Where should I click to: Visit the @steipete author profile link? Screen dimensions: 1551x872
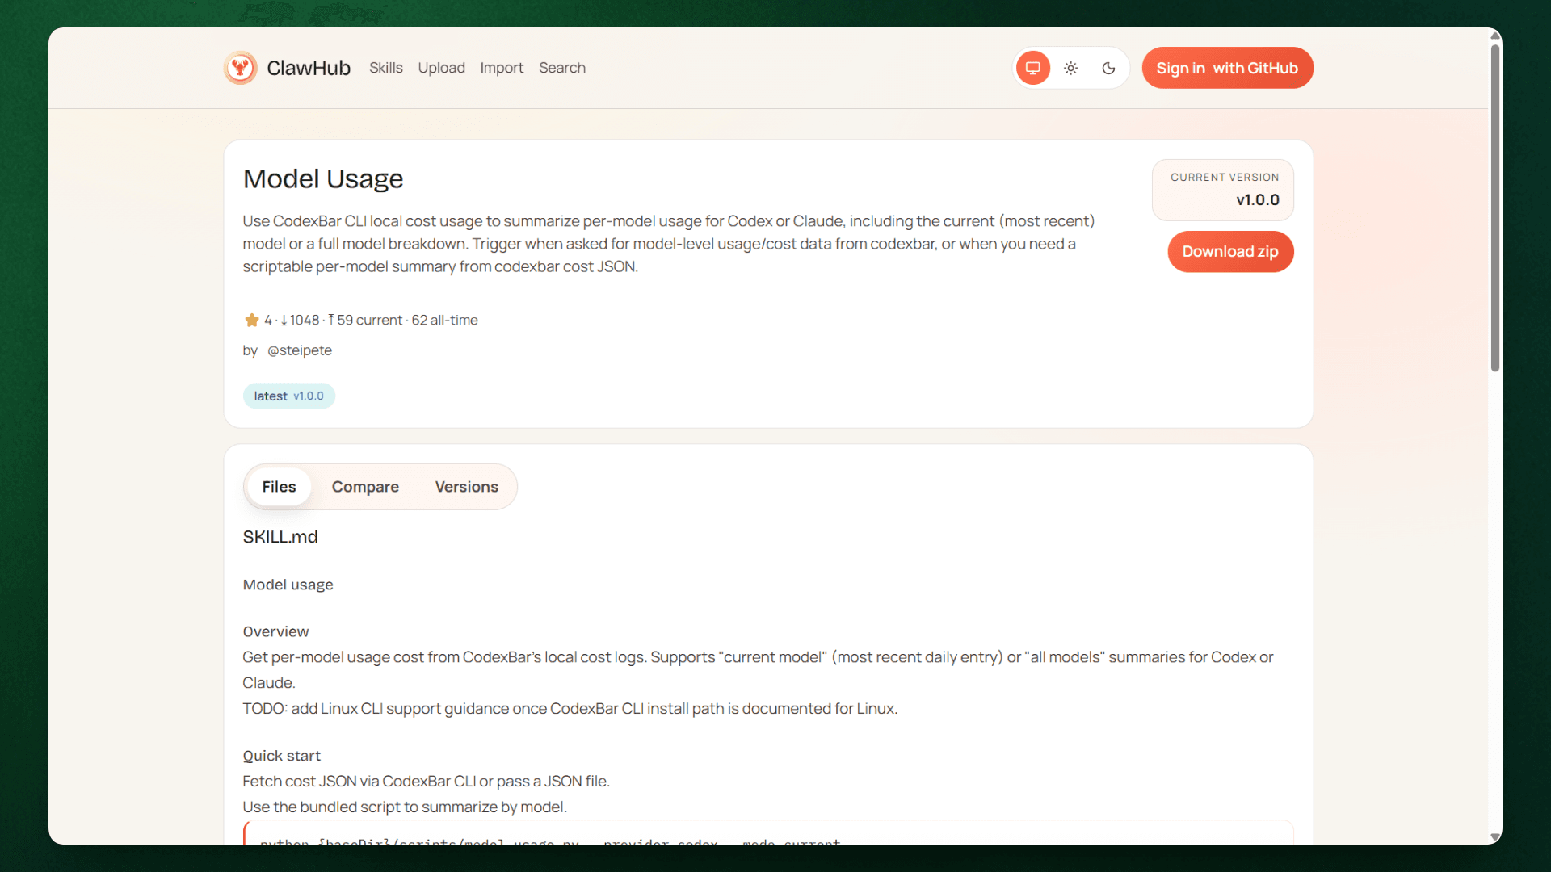(299, 350)
